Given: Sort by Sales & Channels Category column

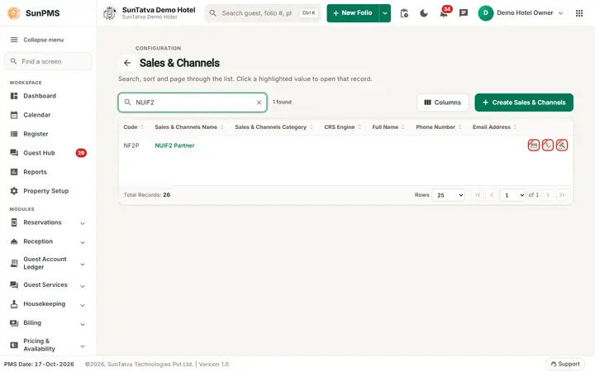Looking at the screenshot, I should tap(274, 127).
